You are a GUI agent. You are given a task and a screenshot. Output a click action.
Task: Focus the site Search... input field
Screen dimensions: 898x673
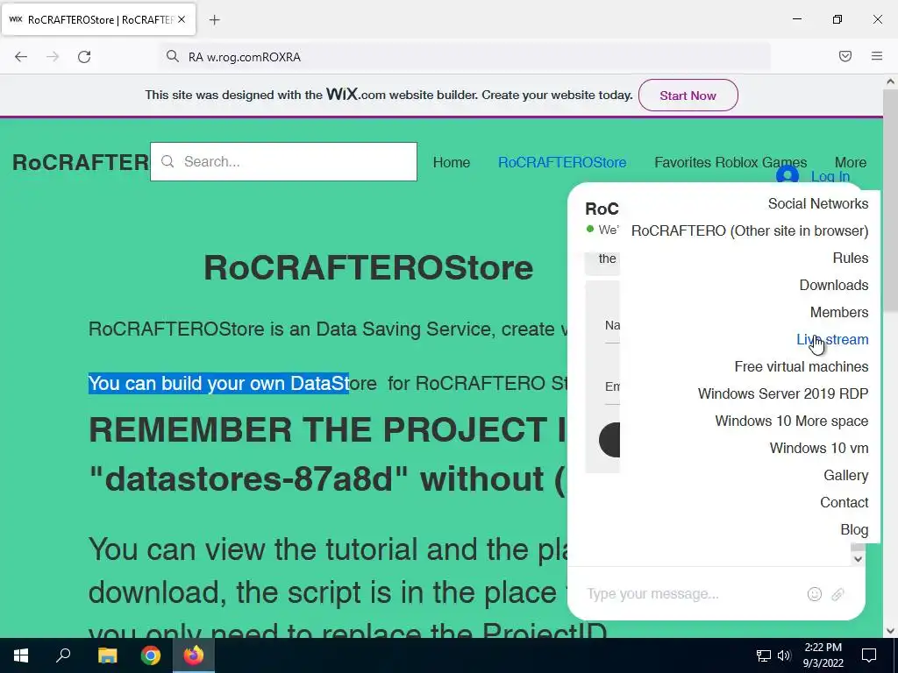(283, 161)
